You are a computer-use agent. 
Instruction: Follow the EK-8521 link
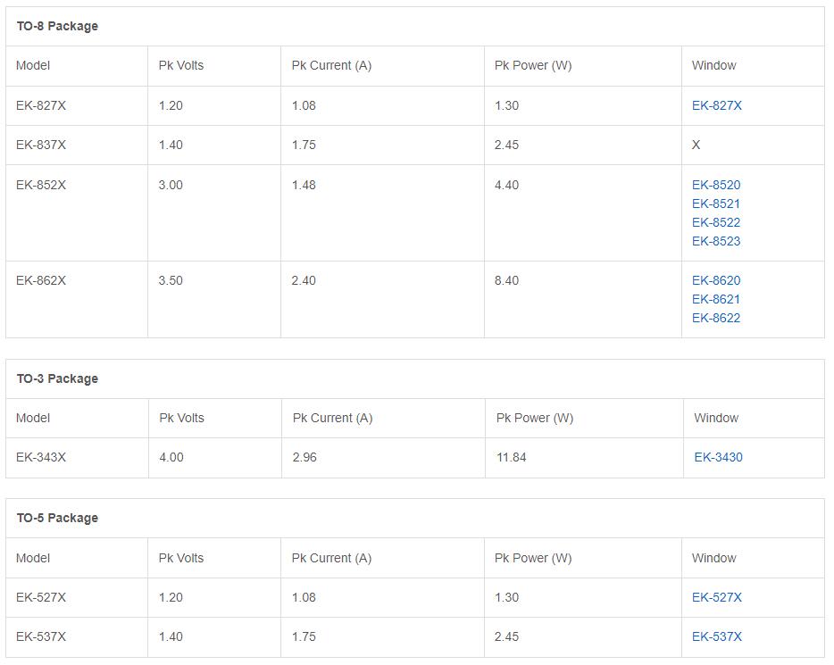[x=716, y=204]
